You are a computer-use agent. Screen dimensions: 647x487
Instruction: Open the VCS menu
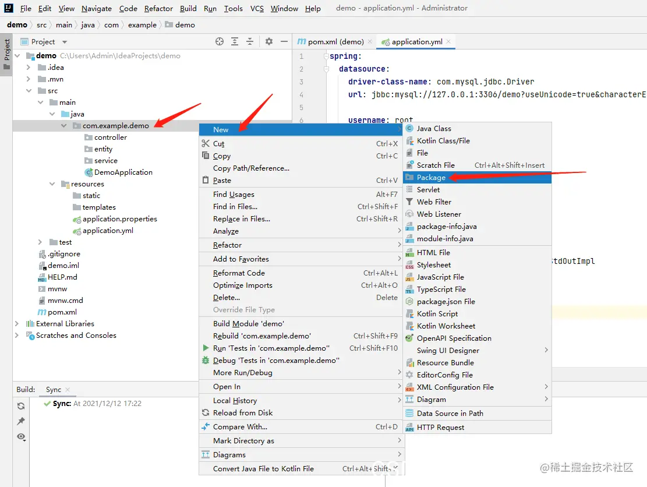click(x=257, y=8)
